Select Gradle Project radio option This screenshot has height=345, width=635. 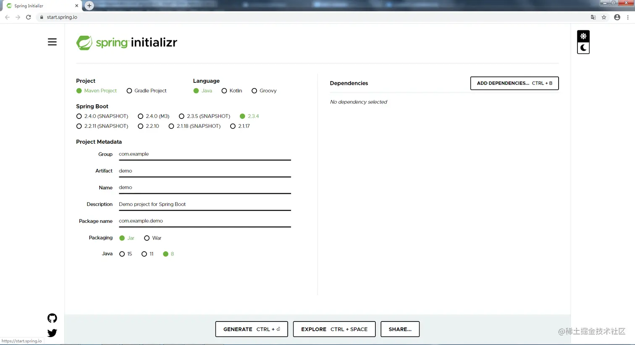coord(147,91)
